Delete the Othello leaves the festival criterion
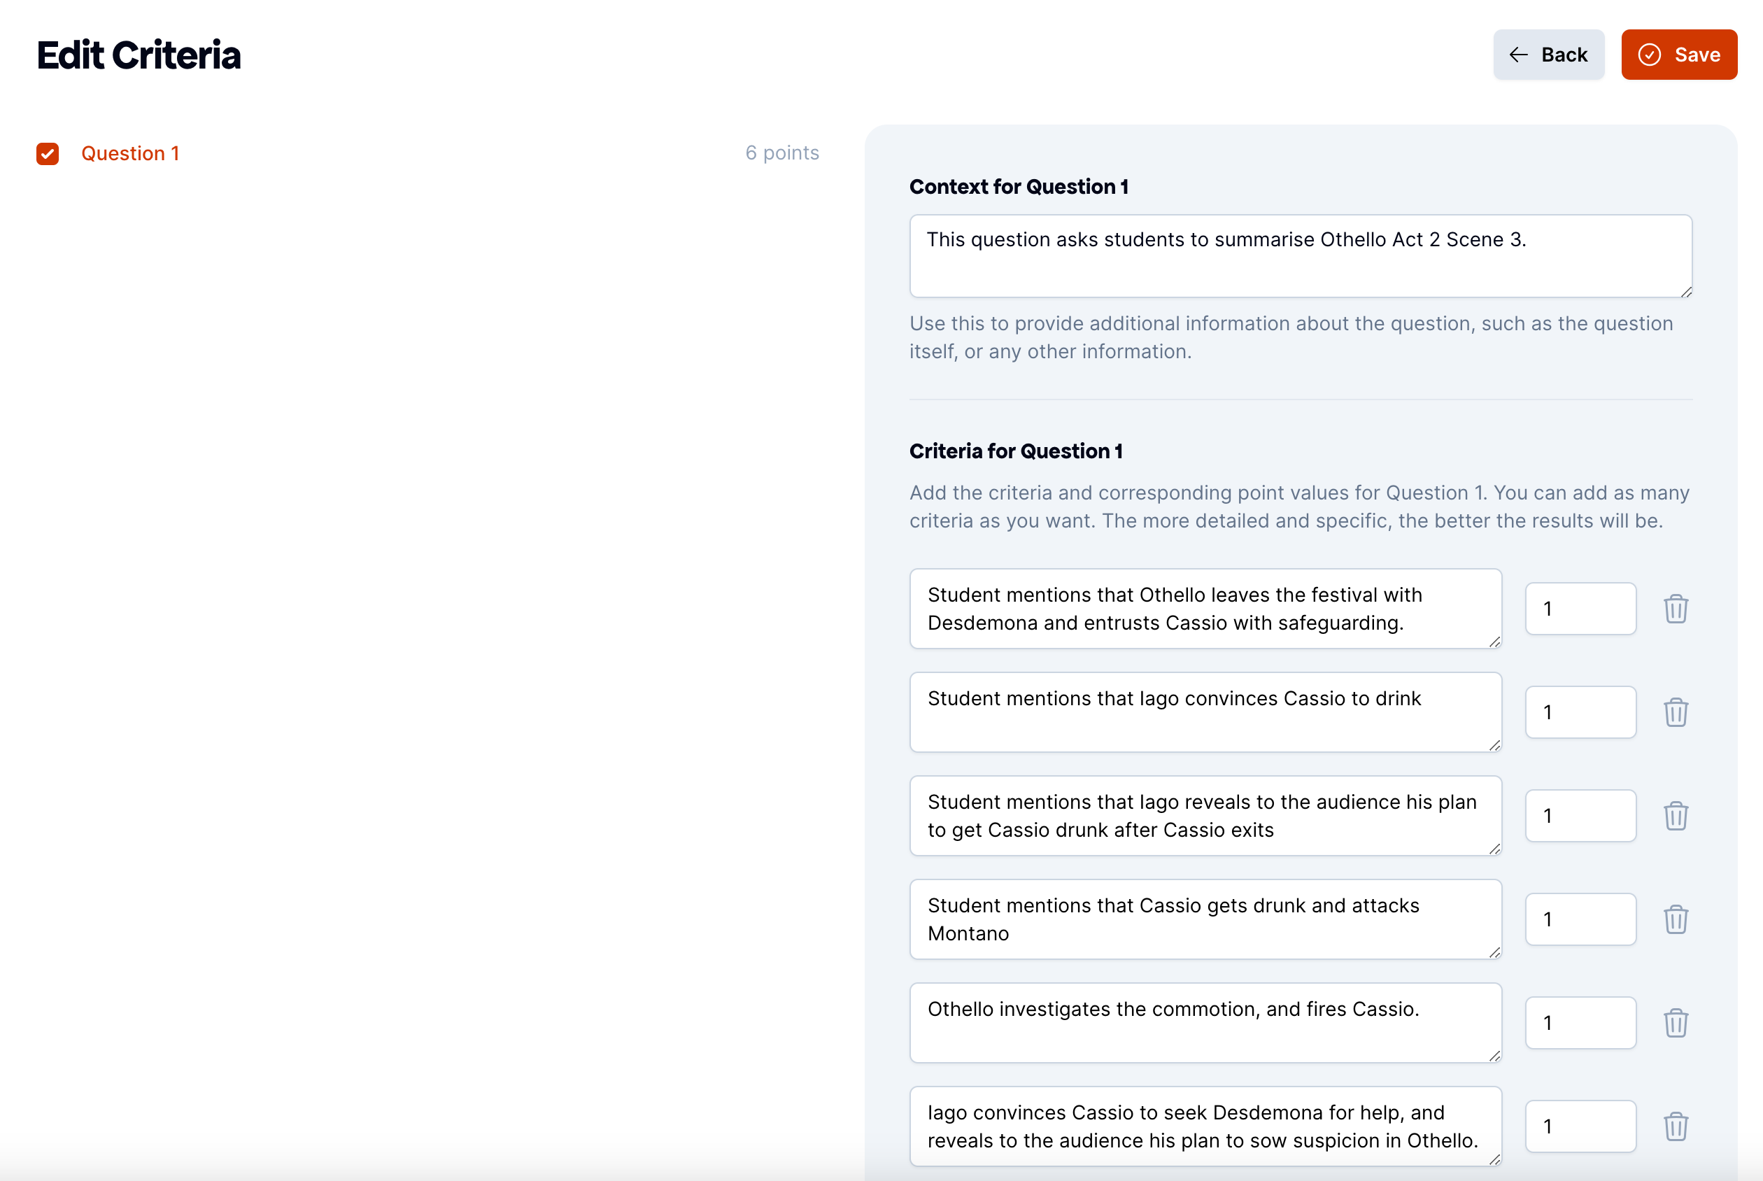 [x=1675, y=609]
